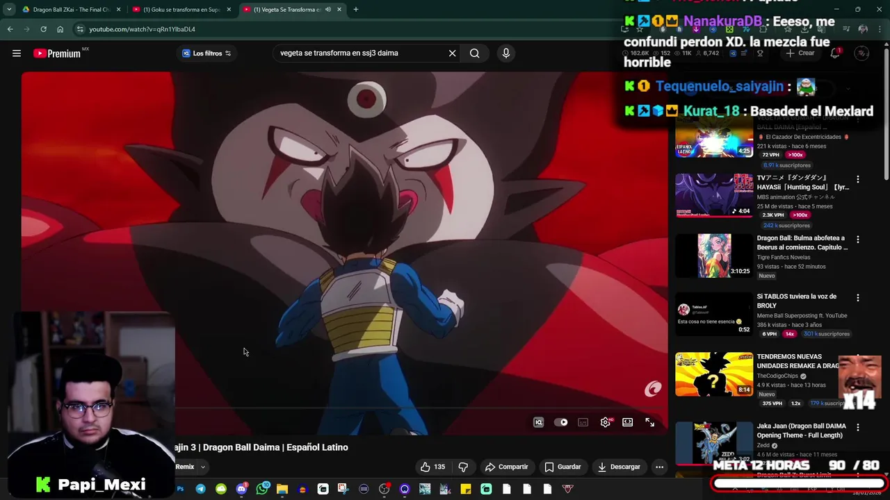The width and height of the screenshot is (890, 500).
Task: Like the video with 135 likes
Action: (432, 467)
